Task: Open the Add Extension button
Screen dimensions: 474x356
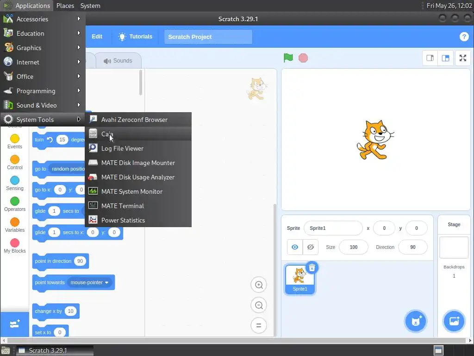Action: click(x=14, y=324)
